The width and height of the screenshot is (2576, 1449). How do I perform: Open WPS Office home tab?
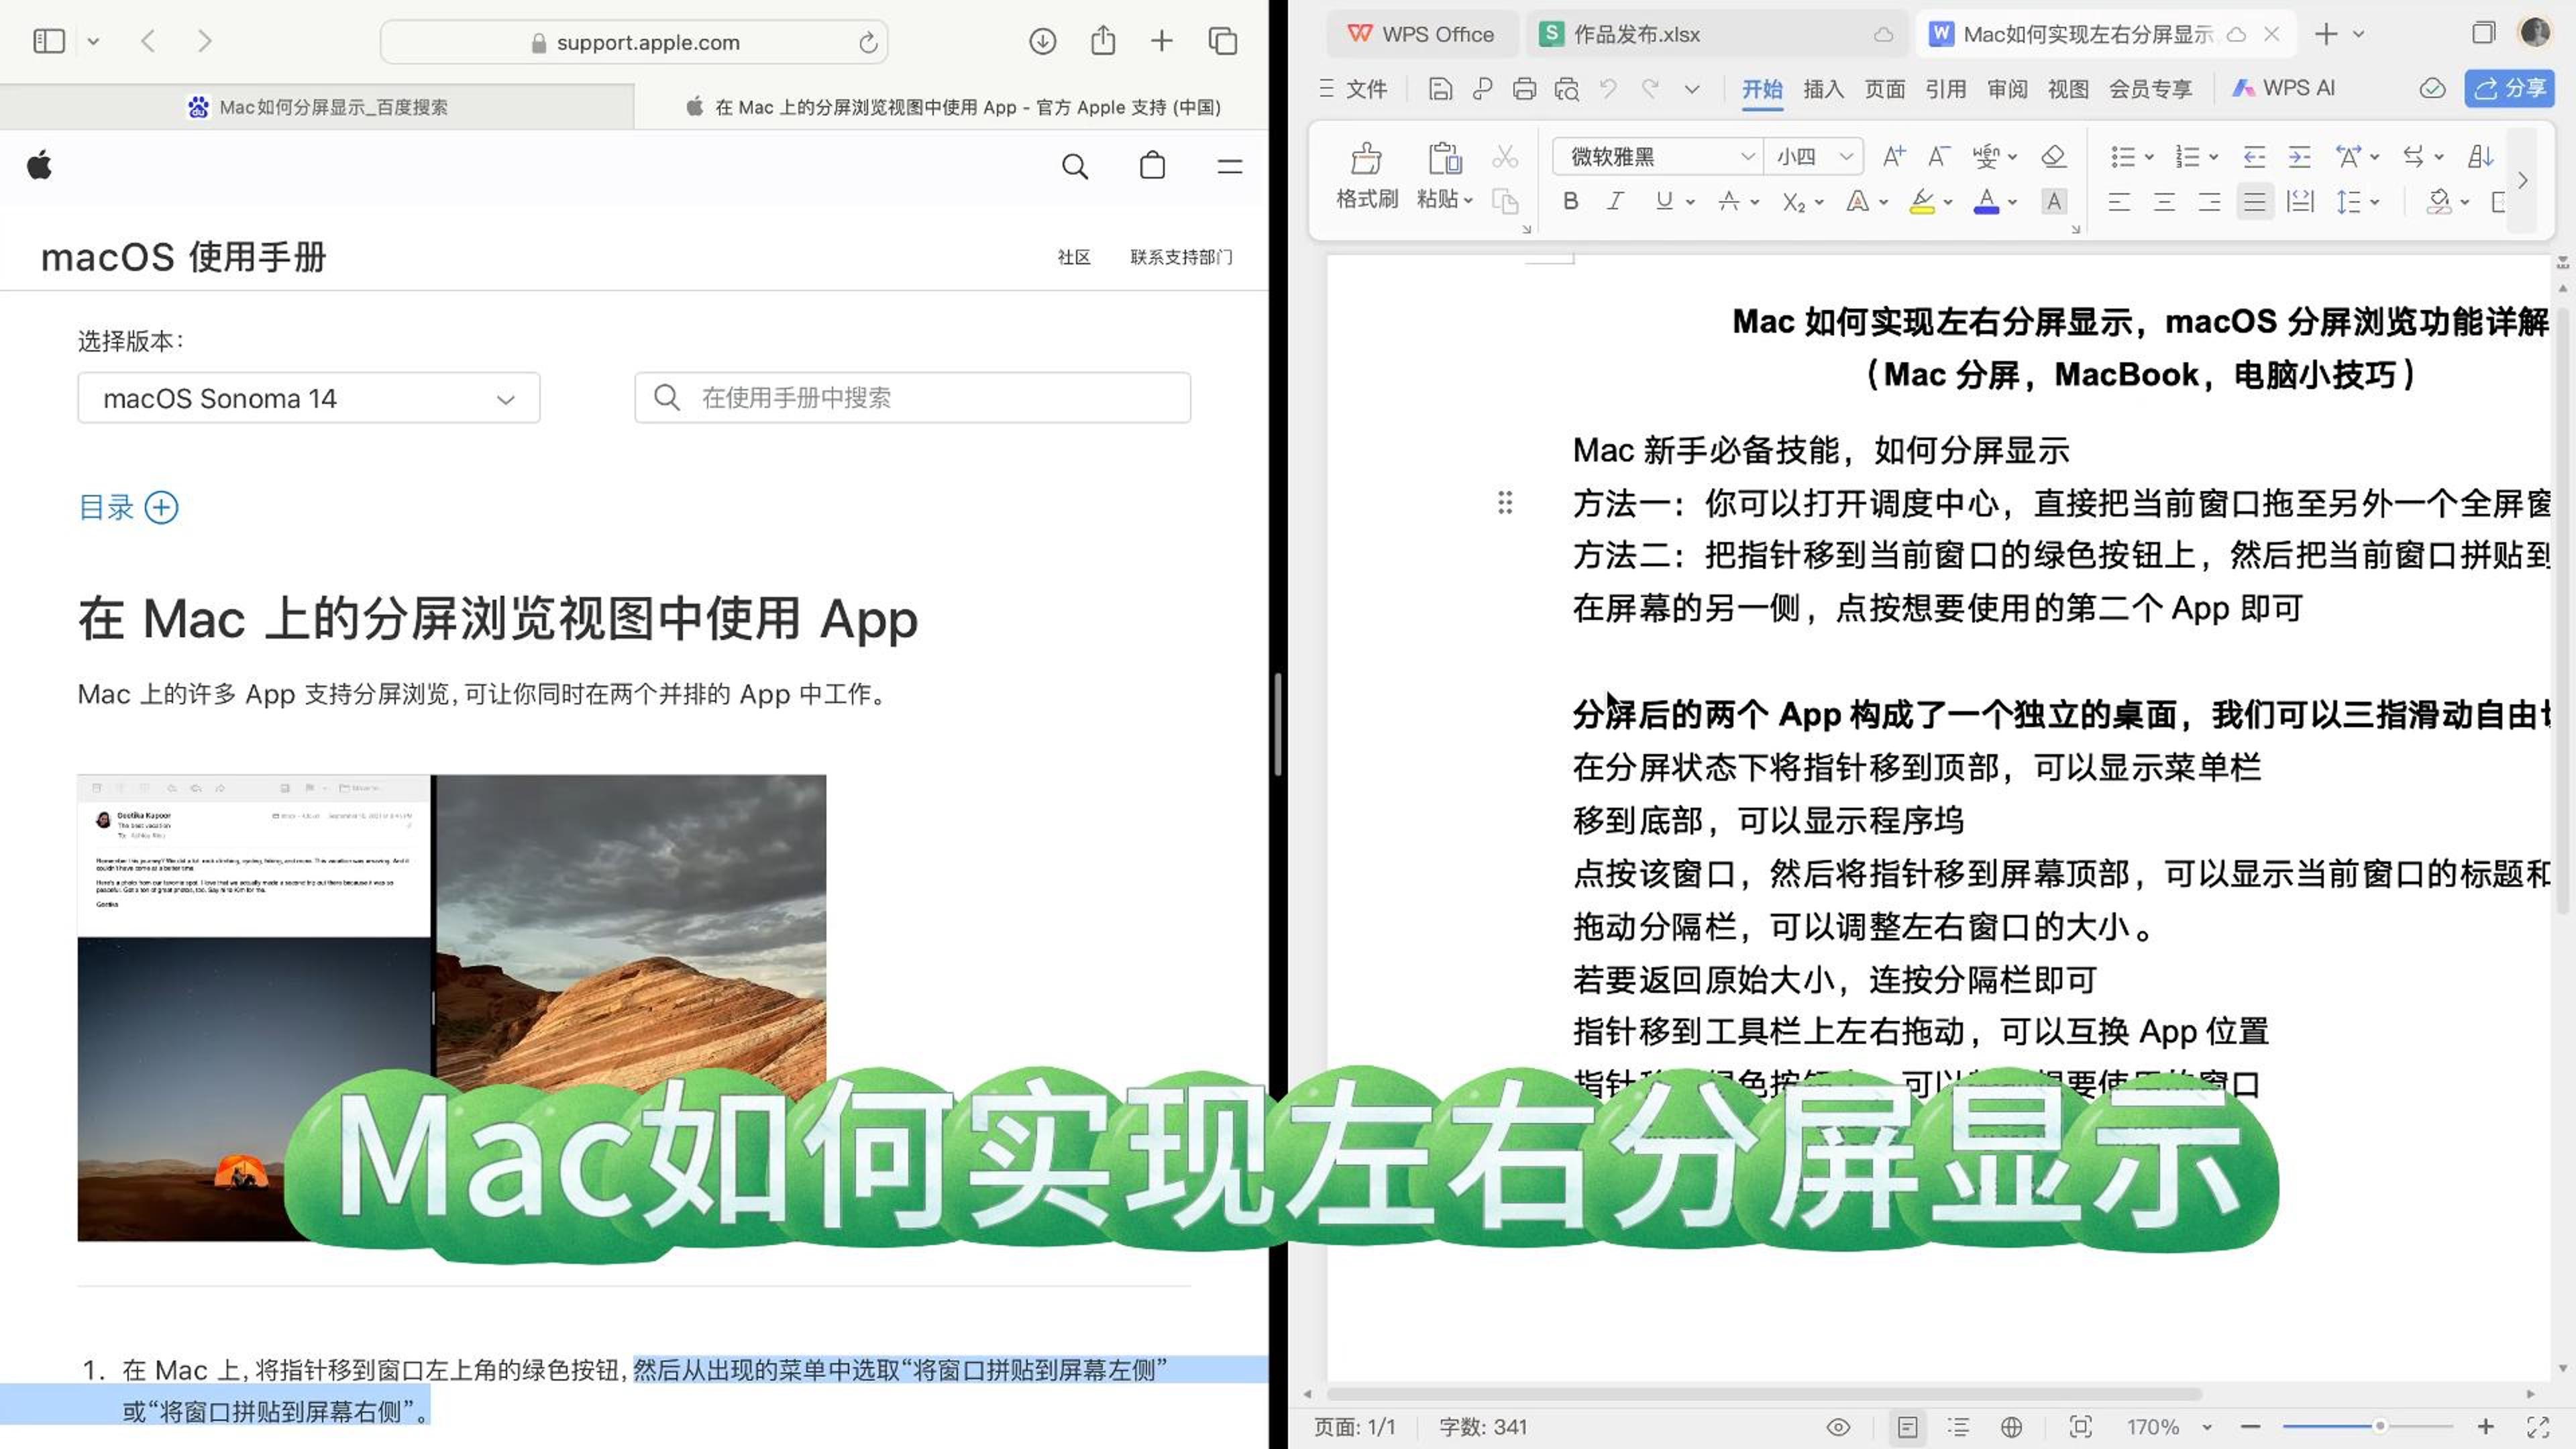[1421, 34]
